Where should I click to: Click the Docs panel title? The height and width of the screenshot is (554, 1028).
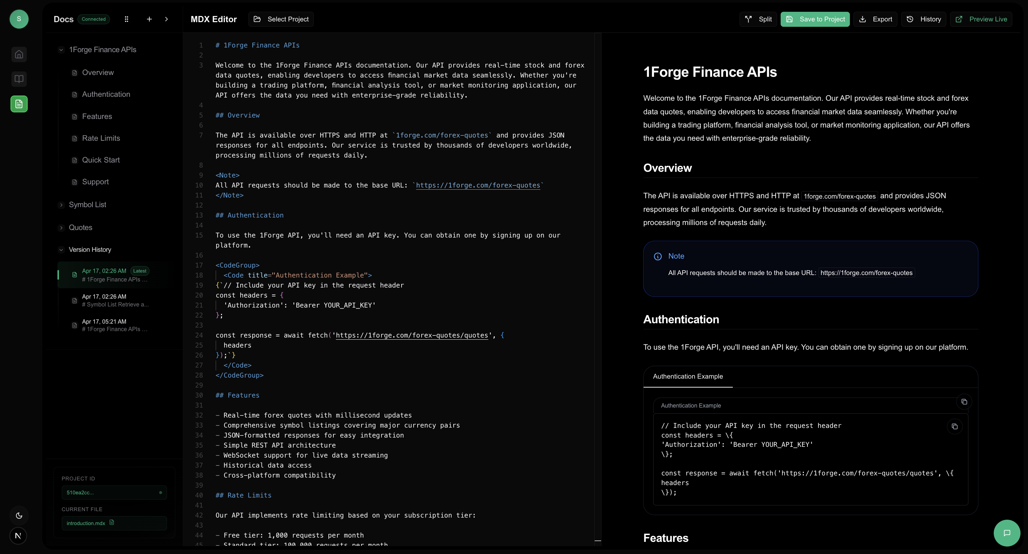point(64,19)
